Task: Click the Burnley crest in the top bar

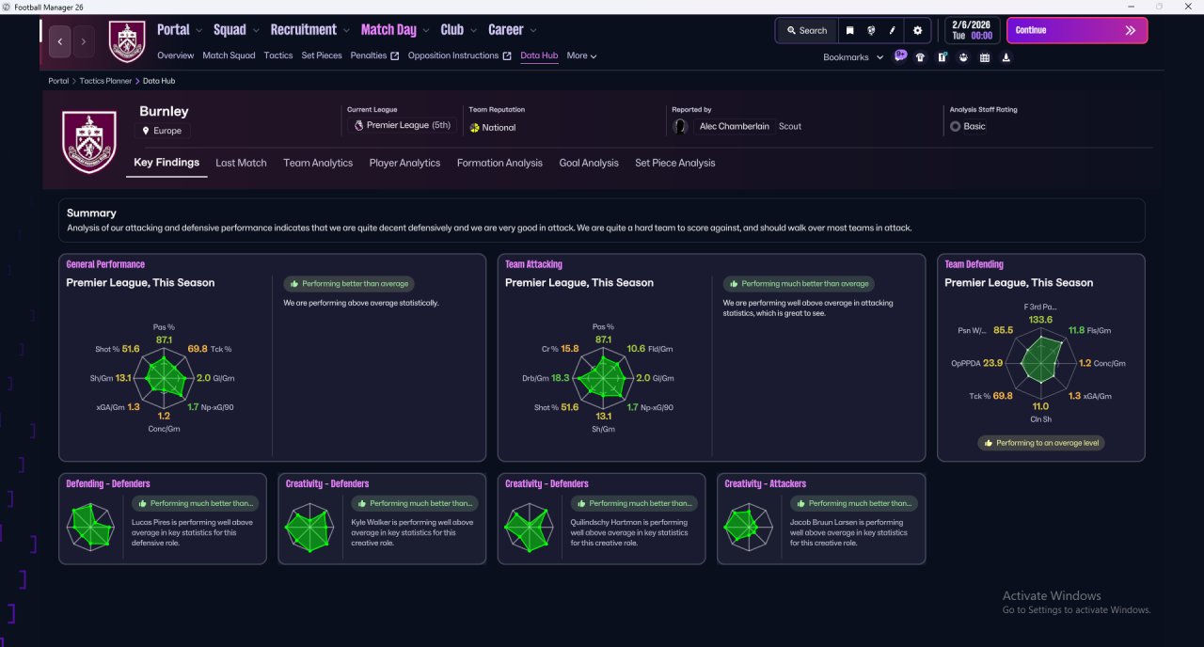Action: coord(127,41)
